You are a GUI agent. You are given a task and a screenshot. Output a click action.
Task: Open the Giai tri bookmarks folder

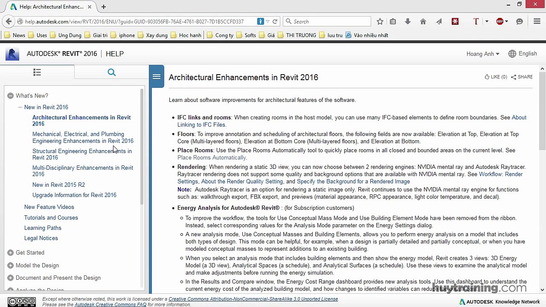(x=96, y=35)
